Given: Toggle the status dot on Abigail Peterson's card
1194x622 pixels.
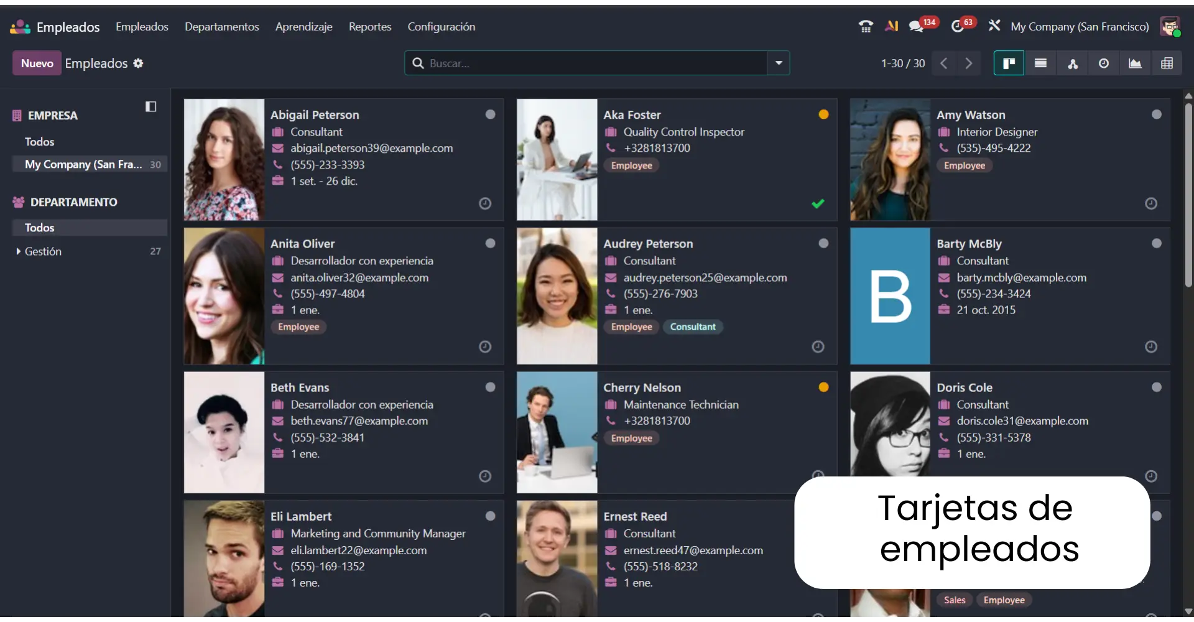Looking at the screenshot, I should [490, 114].
